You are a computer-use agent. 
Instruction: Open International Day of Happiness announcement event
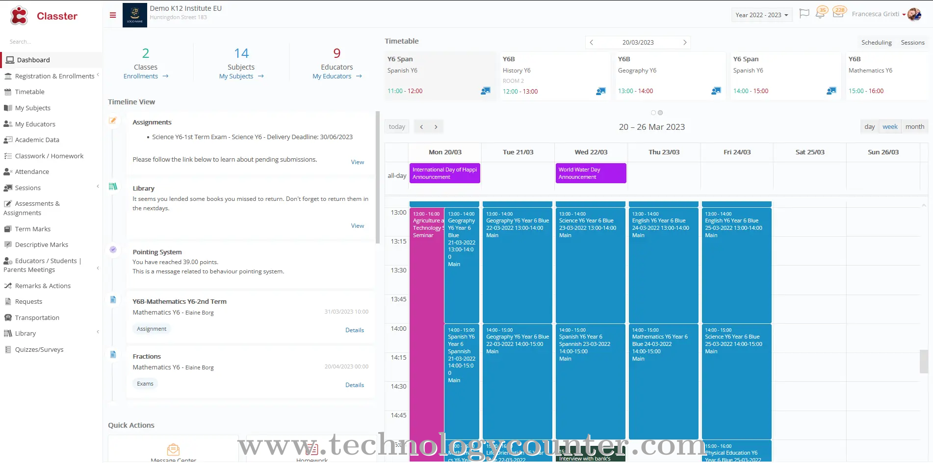pos(445,173)
